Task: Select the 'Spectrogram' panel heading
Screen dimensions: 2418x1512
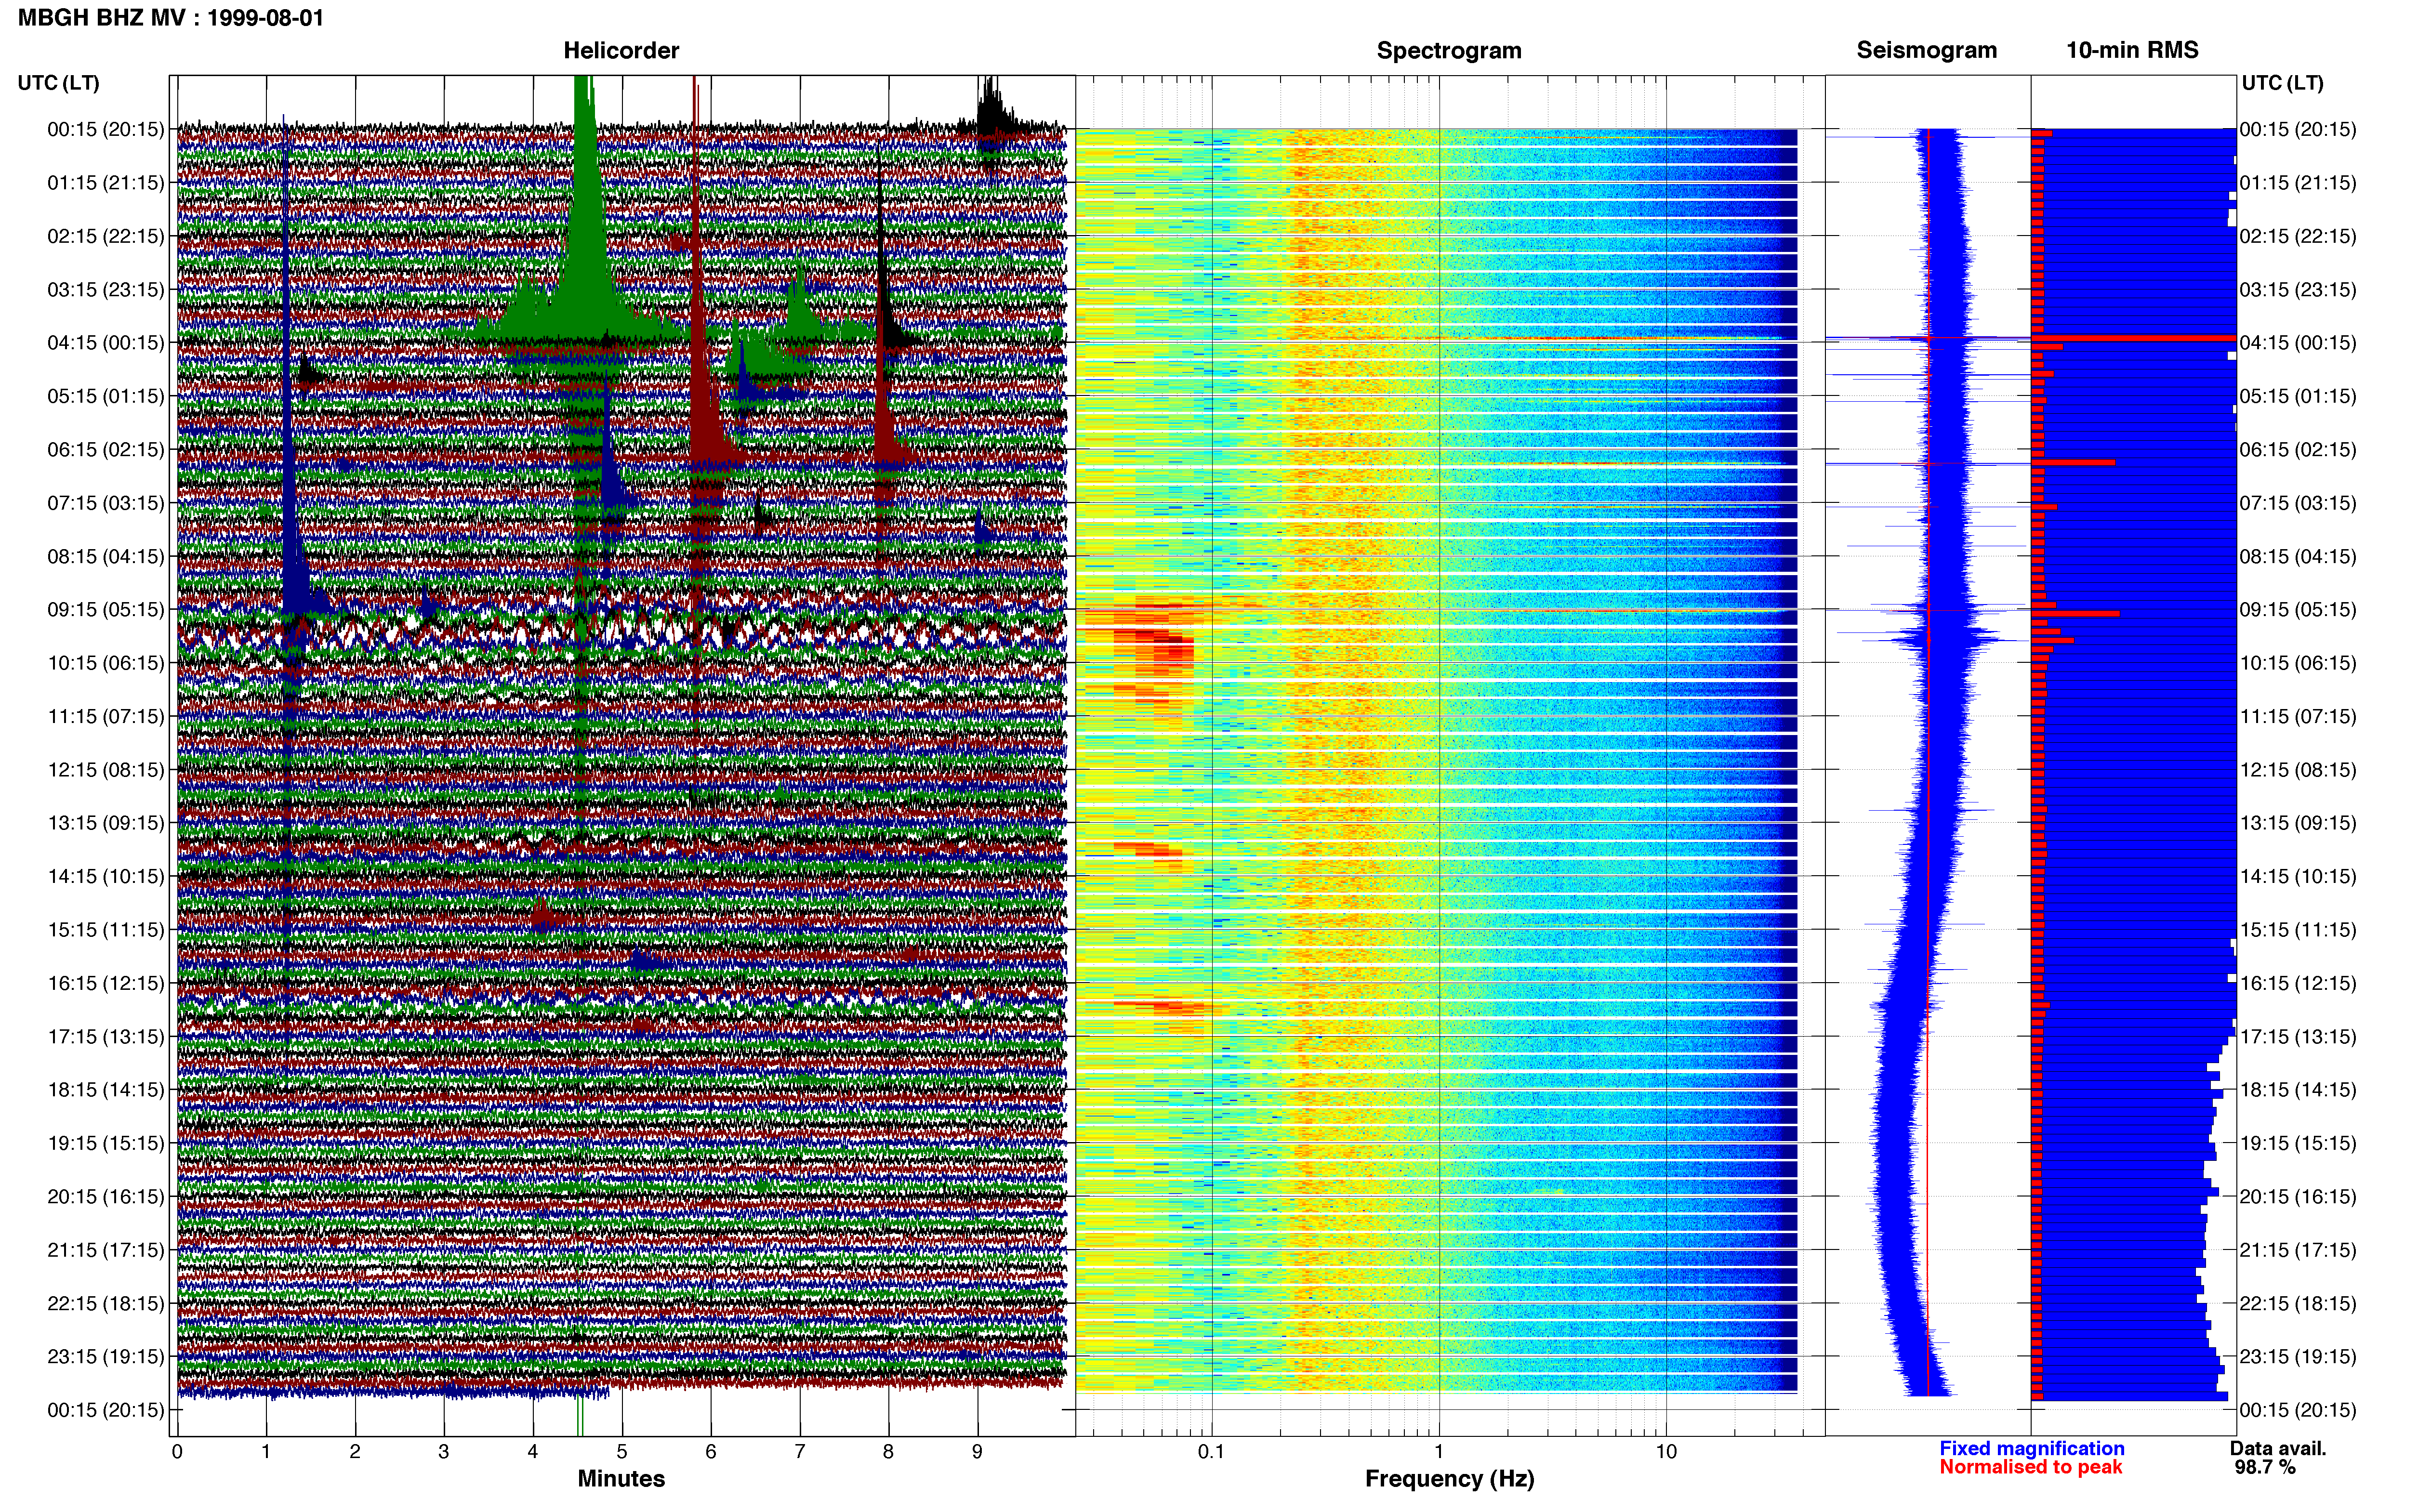Action: coord(1449,51)
